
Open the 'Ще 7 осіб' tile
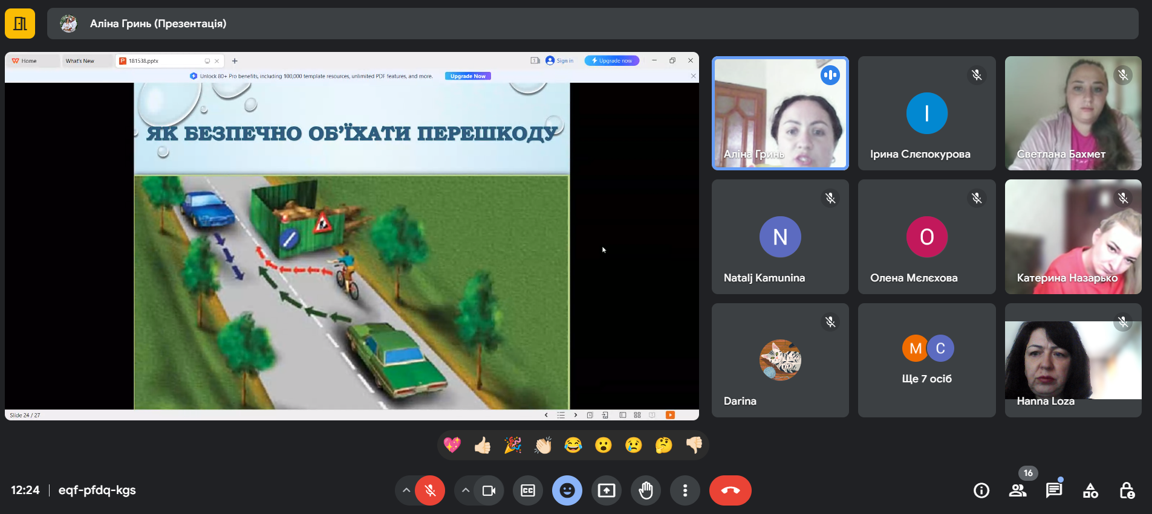[x=926, y=360]
